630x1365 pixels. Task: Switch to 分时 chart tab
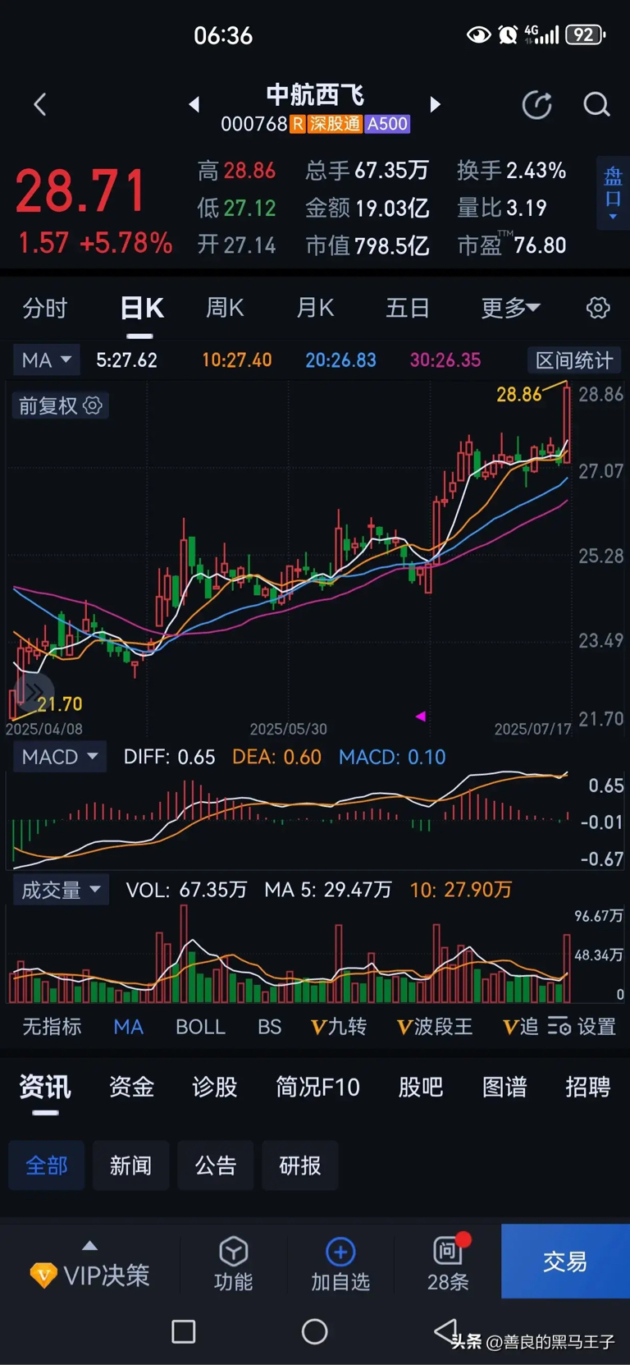coord(45,308)
